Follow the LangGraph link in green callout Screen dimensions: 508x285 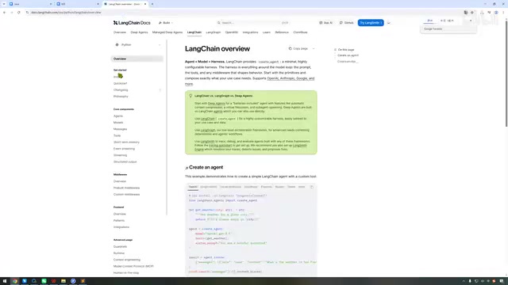pyautogui.click(x=208, y=130)
